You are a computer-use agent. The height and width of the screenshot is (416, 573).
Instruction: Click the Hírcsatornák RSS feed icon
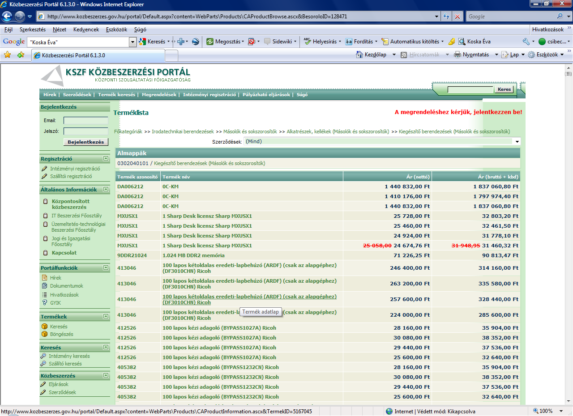pos(404,55)
